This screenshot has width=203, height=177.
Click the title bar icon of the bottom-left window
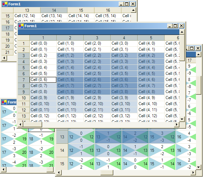(4, 102)
